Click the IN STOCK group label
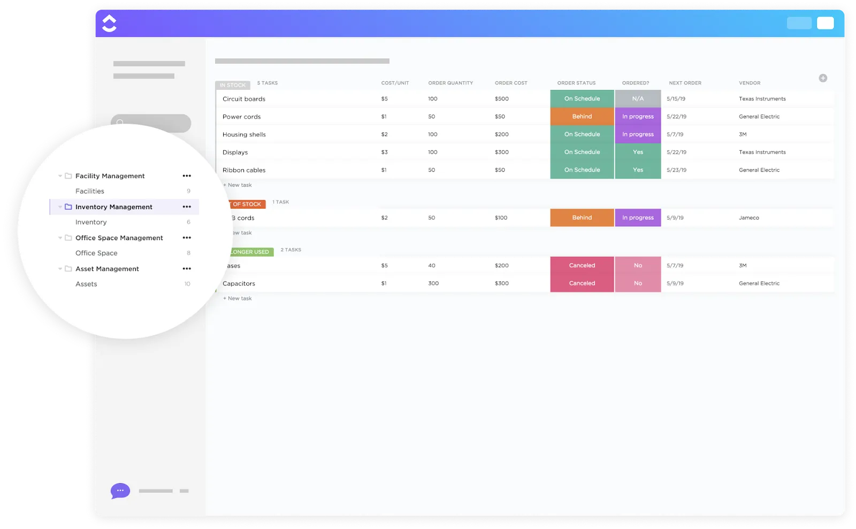The height and width of the screenshot is (529, 856). click(233, 85)
